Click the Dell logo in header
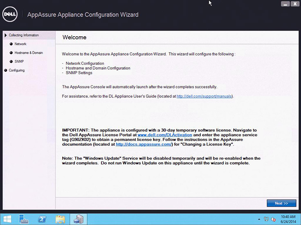Viewport: 301px width, 225px height. [10, 14]
